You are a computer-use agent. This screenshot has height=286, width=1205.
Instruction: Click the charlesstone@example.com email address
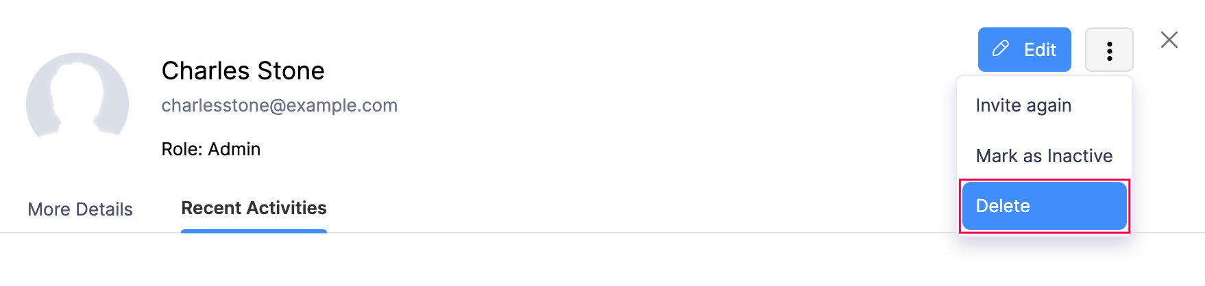click(x=279, y=105)
